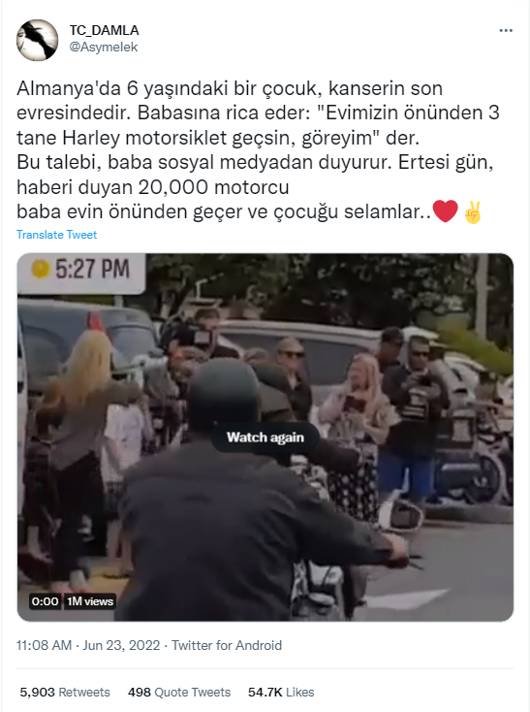Open the 498 Quote Tweets list

pos(179,692)
